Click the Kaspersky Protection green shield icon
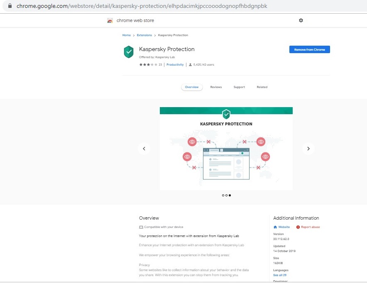Image resolution: width=367 pixels, height=284 pixels. tap(129, 52)
